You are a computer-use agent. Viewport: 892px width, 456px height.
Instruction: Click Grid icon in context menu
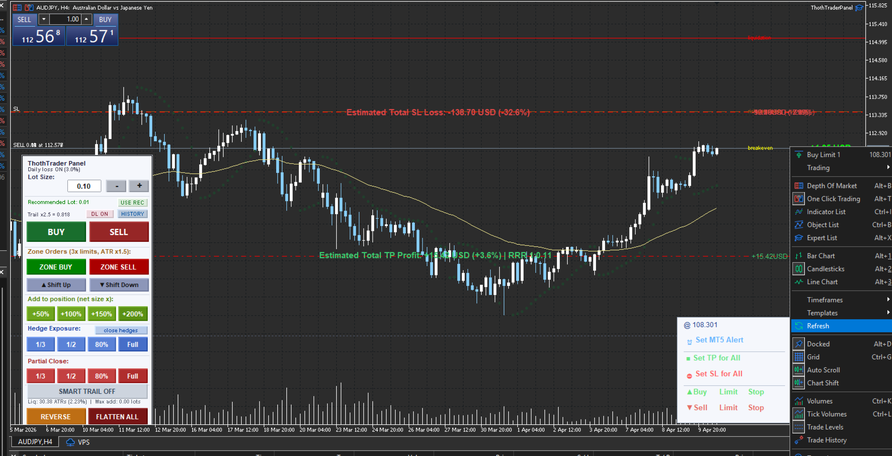799,357
